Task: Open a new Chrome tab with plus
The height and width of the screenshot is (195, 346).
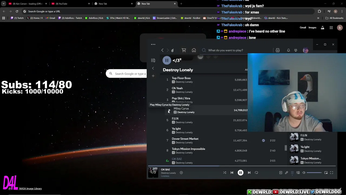Action: [x=181, y=4]
